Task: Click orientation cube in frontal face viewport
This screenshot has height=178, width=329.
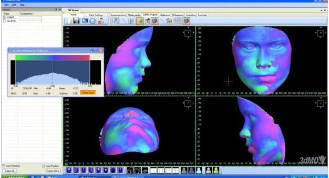Action: [x=320, y=33]
